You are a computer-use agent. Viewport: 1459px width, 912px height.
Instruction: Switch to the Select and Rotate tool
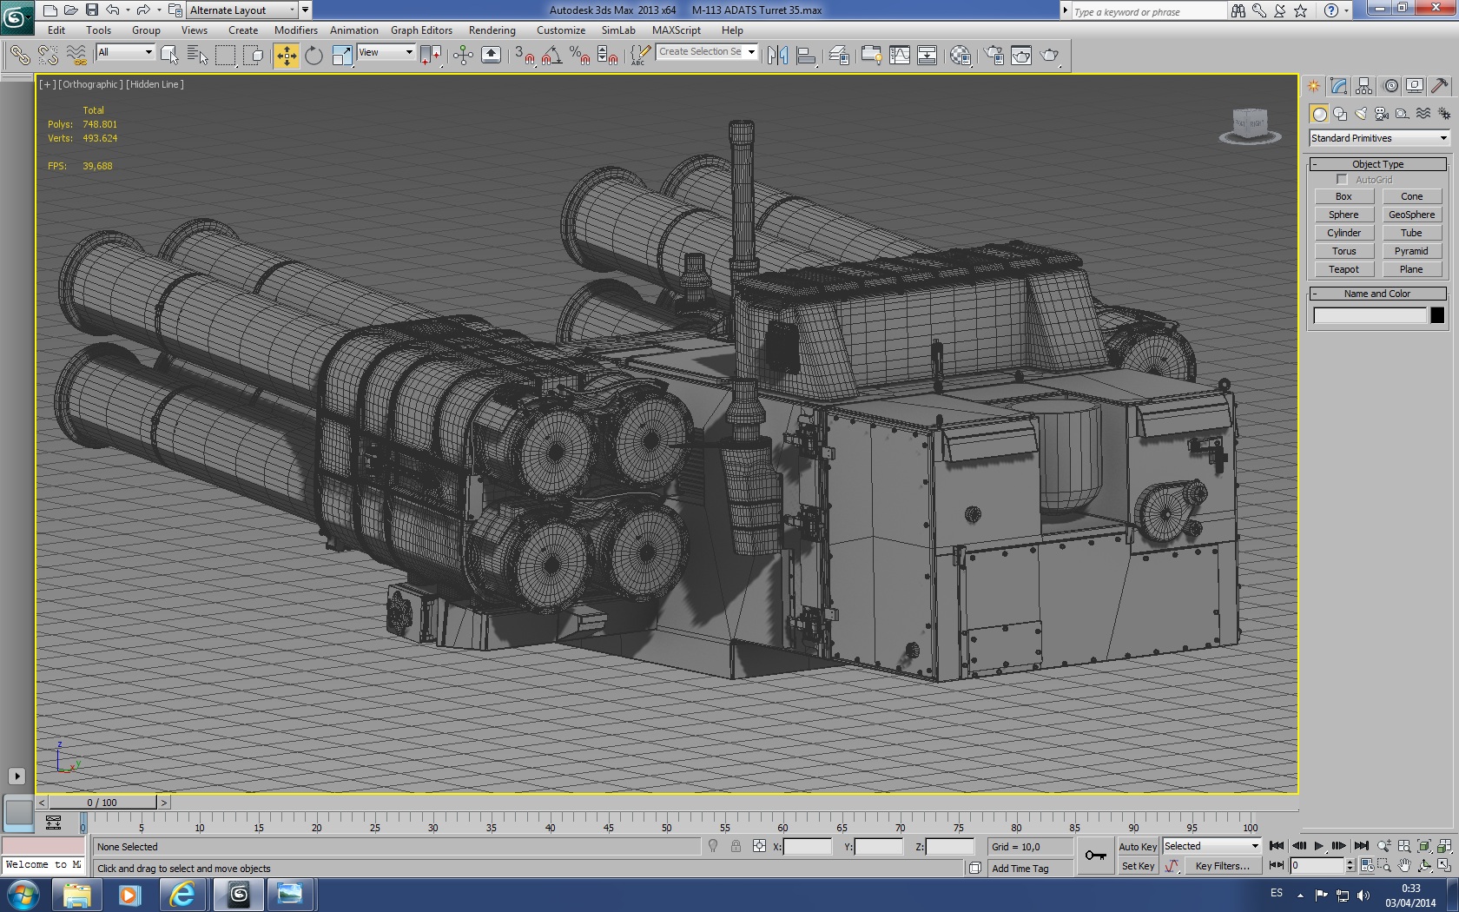314,56
